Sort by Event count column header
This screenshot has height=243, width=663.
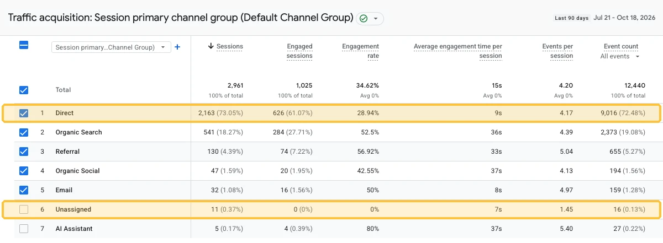(x=621, y=46)
